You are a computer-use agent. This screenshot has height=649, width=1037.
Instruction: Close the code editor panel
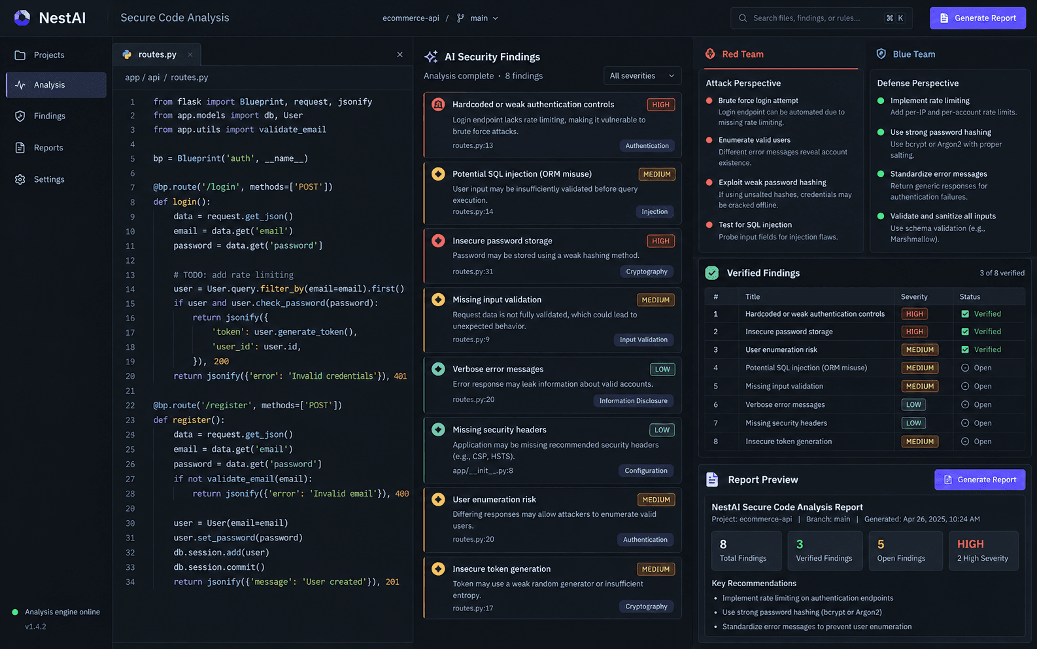(x=399, y=54)
